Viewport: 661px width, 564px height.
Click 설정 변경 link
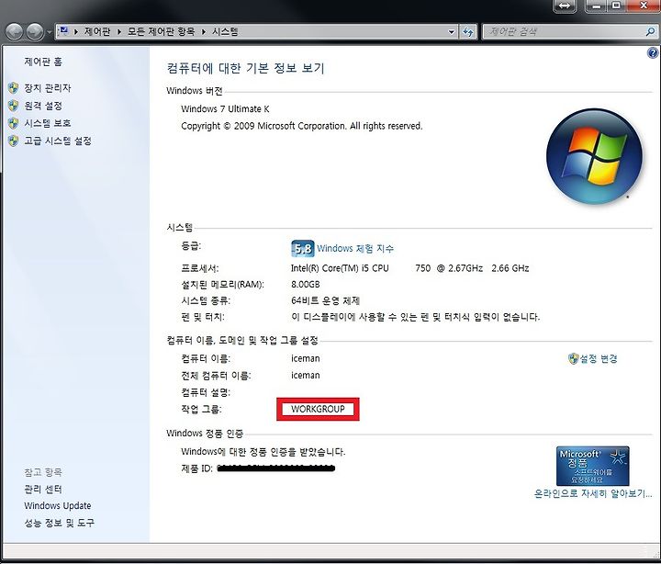599,359
